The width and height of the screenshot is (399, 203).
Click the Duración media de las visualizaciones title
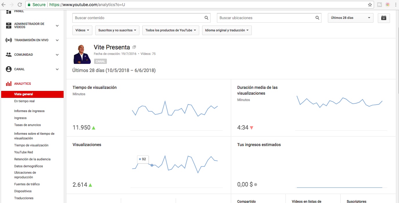(x=257, y=90)
